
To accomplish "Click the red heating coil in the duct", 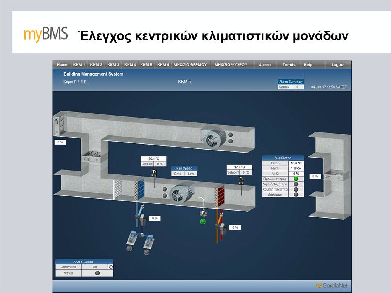I will click(x=221, y=195).
